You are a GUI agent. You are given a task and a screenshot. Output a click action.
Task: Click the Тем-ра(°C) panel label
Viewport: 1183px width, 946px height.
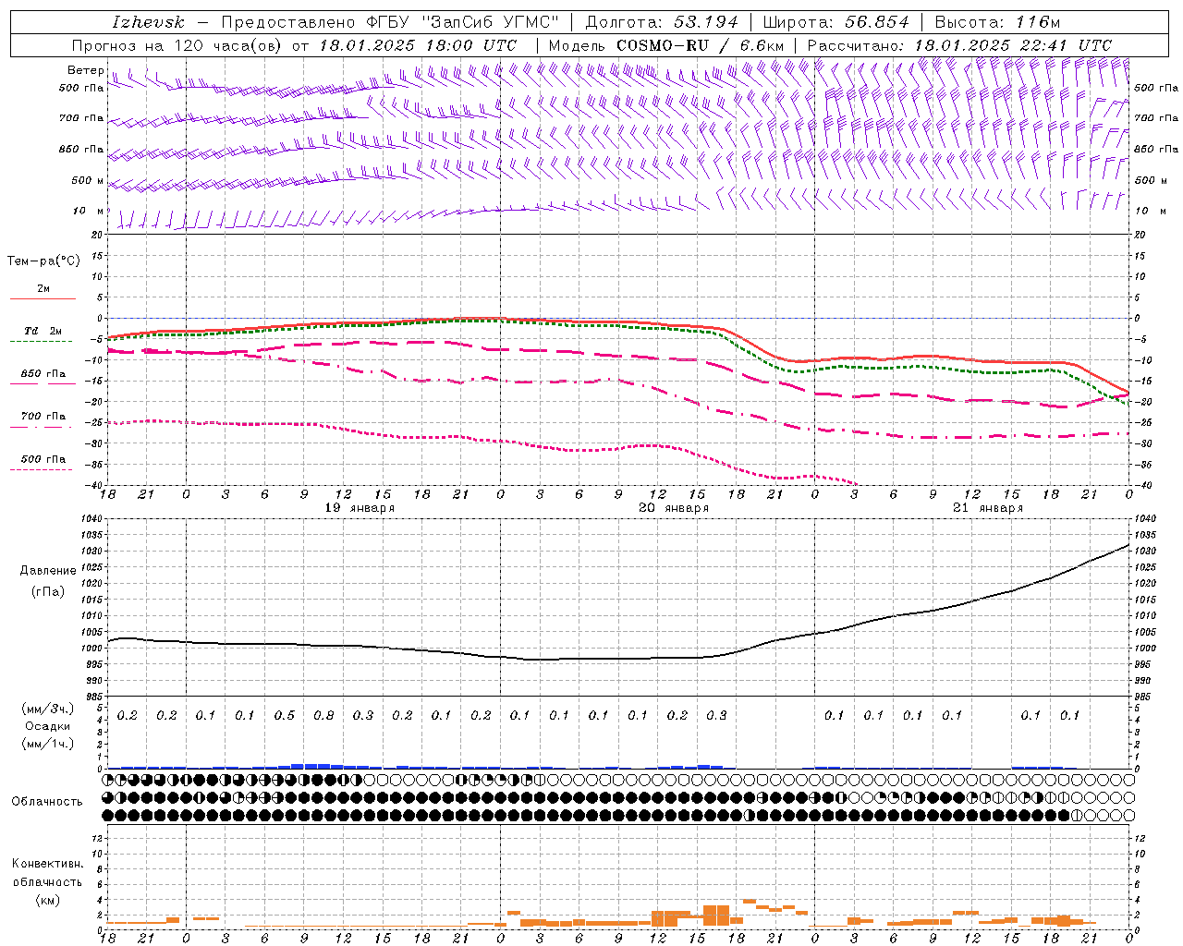click(x=43, y=261)
